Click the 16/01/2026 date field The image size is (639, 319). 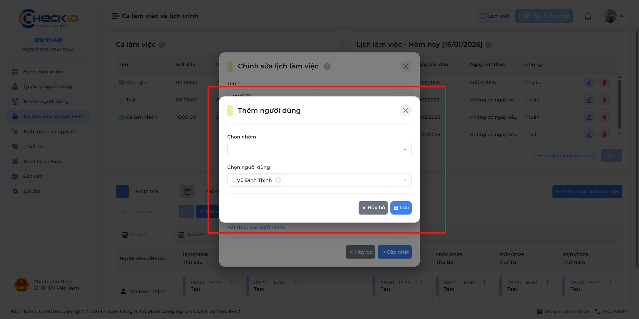pyautogui.click(x=155, y=192)
